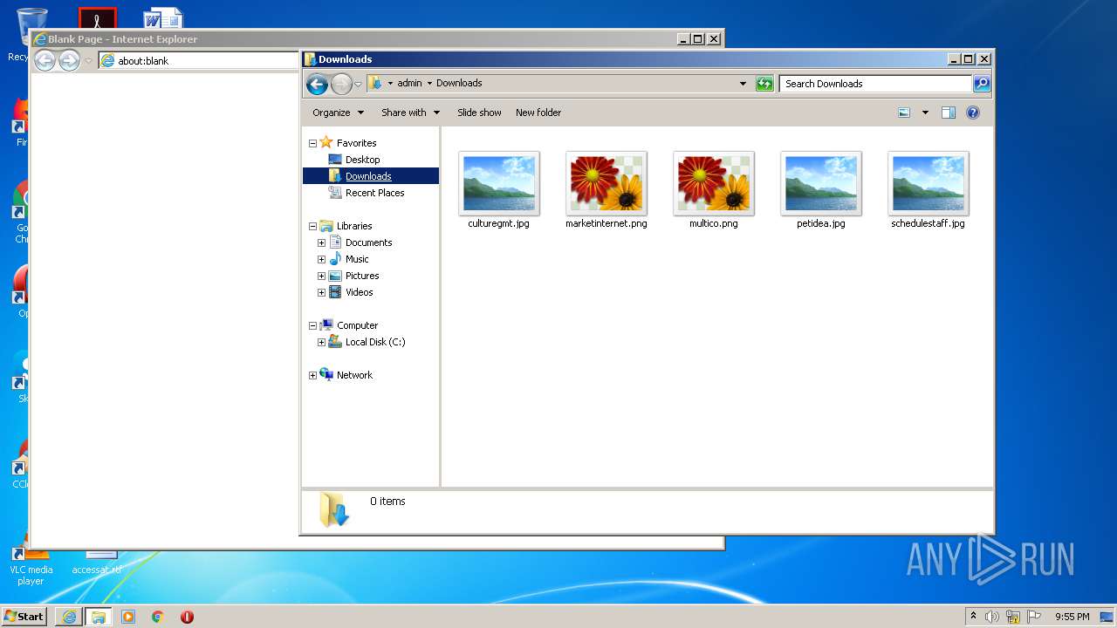Open Explorer help icon
1117x628 pixels.
click(x=973, y=113)
